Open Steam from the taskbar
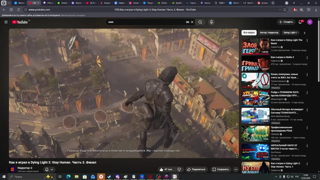Screen dimensions: 320x180 pos(109,177)
